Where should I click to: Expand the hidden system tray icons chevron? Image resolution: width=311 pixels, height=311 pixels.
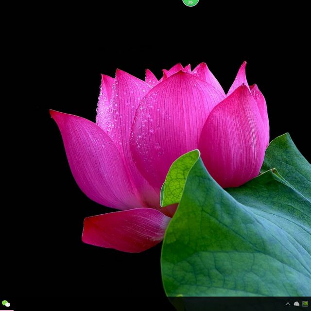[x=288, y=304]
